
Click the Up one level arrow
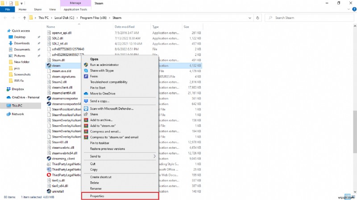coord(25,18)
